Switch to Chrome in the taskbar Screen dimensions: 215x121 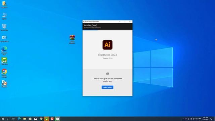point(41,119)
